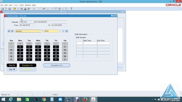The width and height of the screenshot is (182, 102).
Task: Toggle calendar day 13 Wednesday
Action: [x=38, y=50]
